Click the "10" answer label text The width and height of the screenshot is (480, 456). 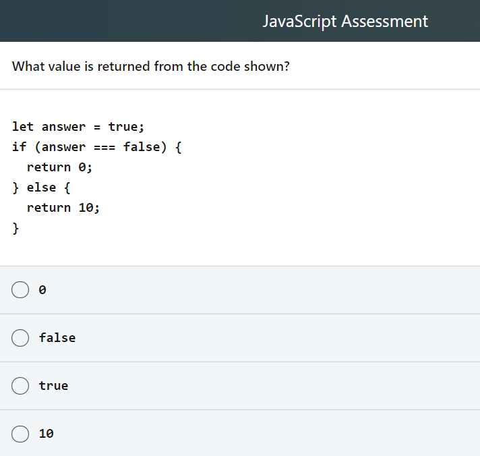(47, 434)
